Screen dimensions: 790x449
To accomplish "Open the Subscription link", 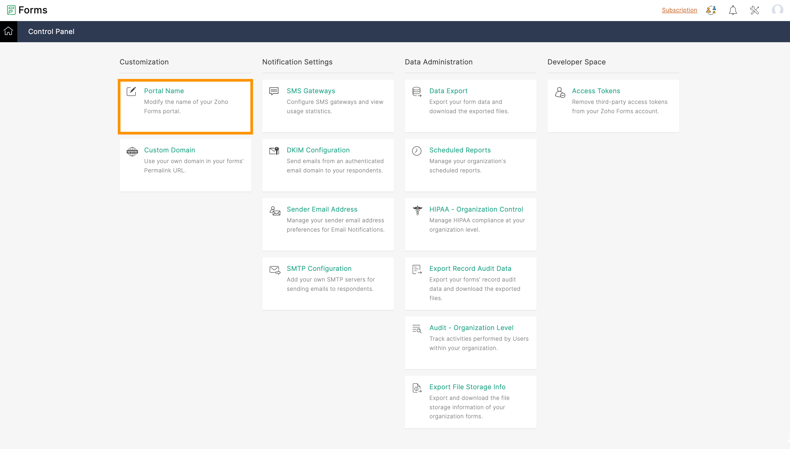I will point(679,10).
